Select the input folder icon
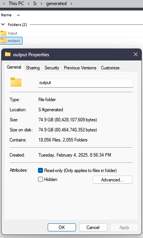Viewport: 143px width, 238px height. tap(3, 33)
